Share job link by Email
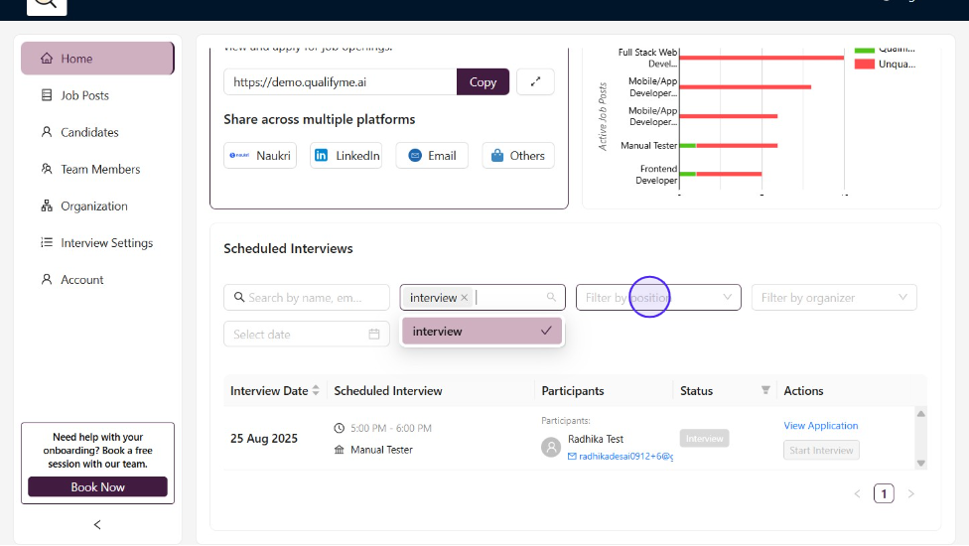969x546 pixels. coord(432,156)
